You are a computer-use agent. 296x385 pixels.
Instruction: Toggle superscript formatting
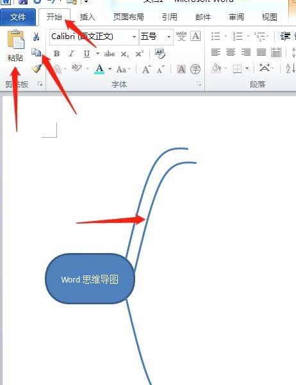point(139,54)
